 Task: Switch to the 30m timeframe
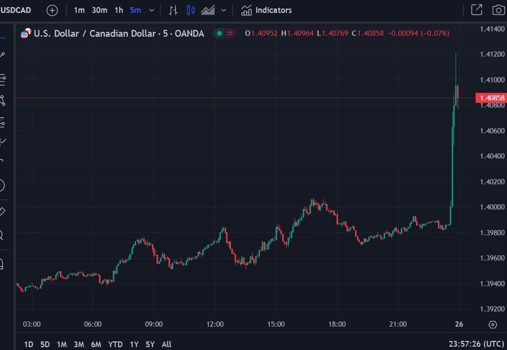click(x=99, y=10)
